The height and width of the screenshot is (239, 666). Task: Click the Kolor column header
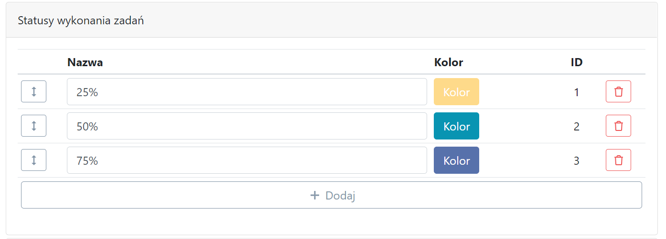coord(449,62)
